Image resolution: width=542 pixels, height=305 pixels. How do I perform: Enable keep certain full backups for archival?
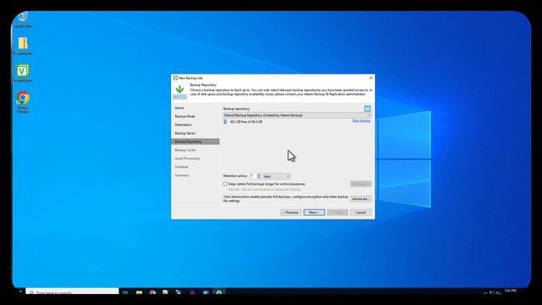(x=225, y=184)
